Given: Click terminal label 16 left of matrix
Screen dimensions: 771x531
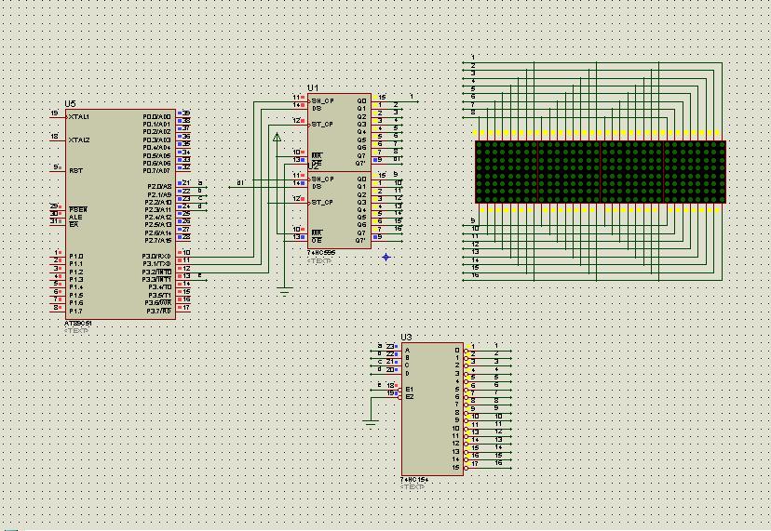Looking at the screenshot, I should [x=475, y=275].
